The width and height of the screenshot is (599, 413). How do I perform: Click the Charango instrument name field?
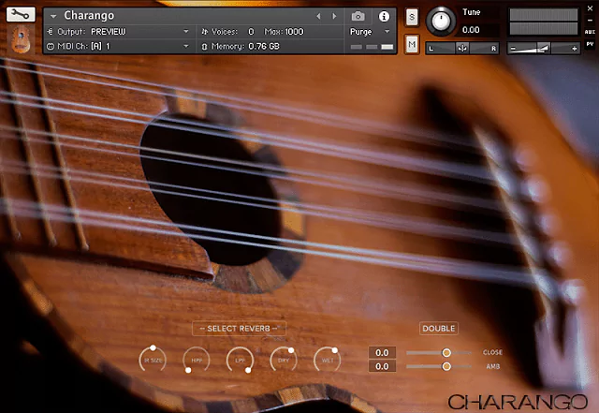coord(89,15)
